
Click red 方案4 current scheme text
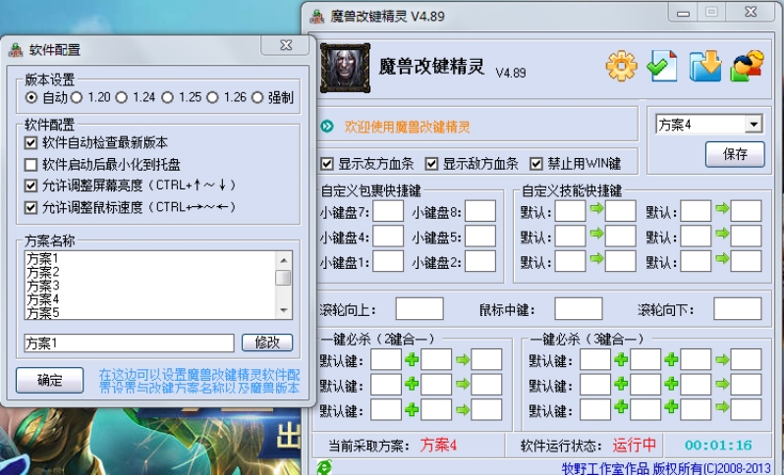(438, 445)
